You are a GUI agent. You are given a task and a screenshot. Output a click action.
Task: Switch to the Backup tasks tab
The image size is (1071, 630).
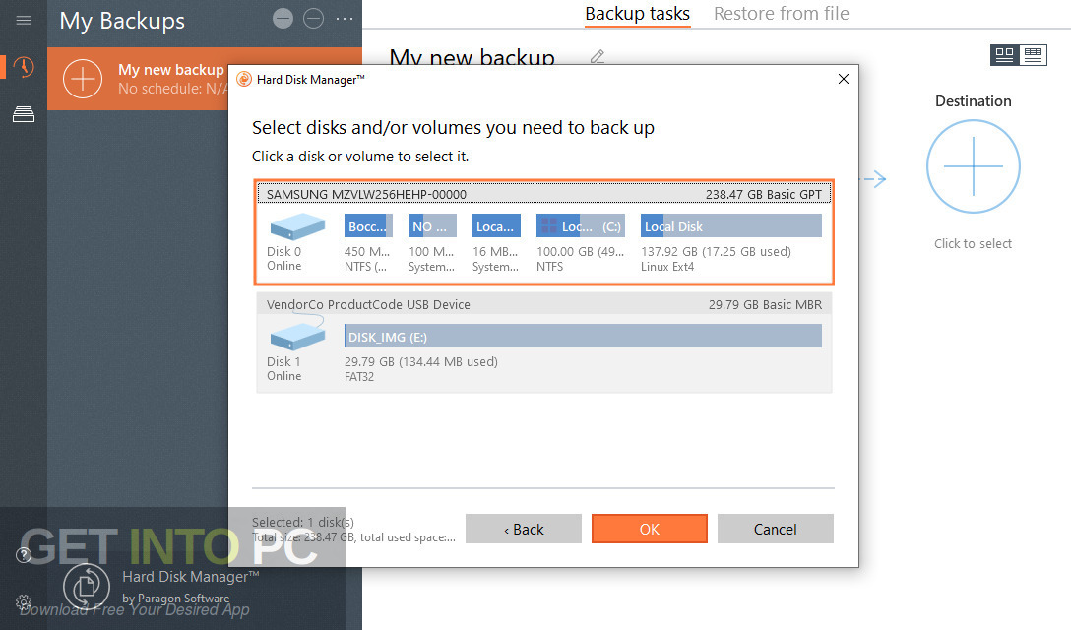(x=637, y=14)
